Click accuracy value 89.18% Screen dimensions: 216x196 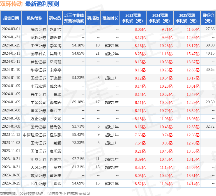pos(78,102)
